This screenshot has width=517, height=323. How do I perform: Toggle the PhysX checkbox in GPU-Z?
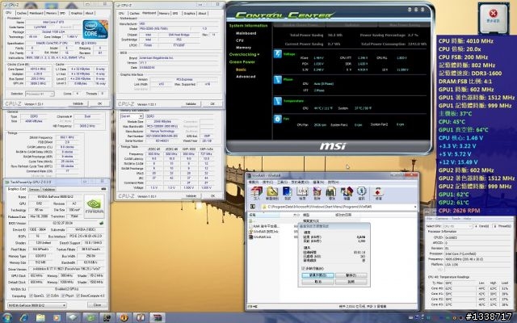(62, 296)
